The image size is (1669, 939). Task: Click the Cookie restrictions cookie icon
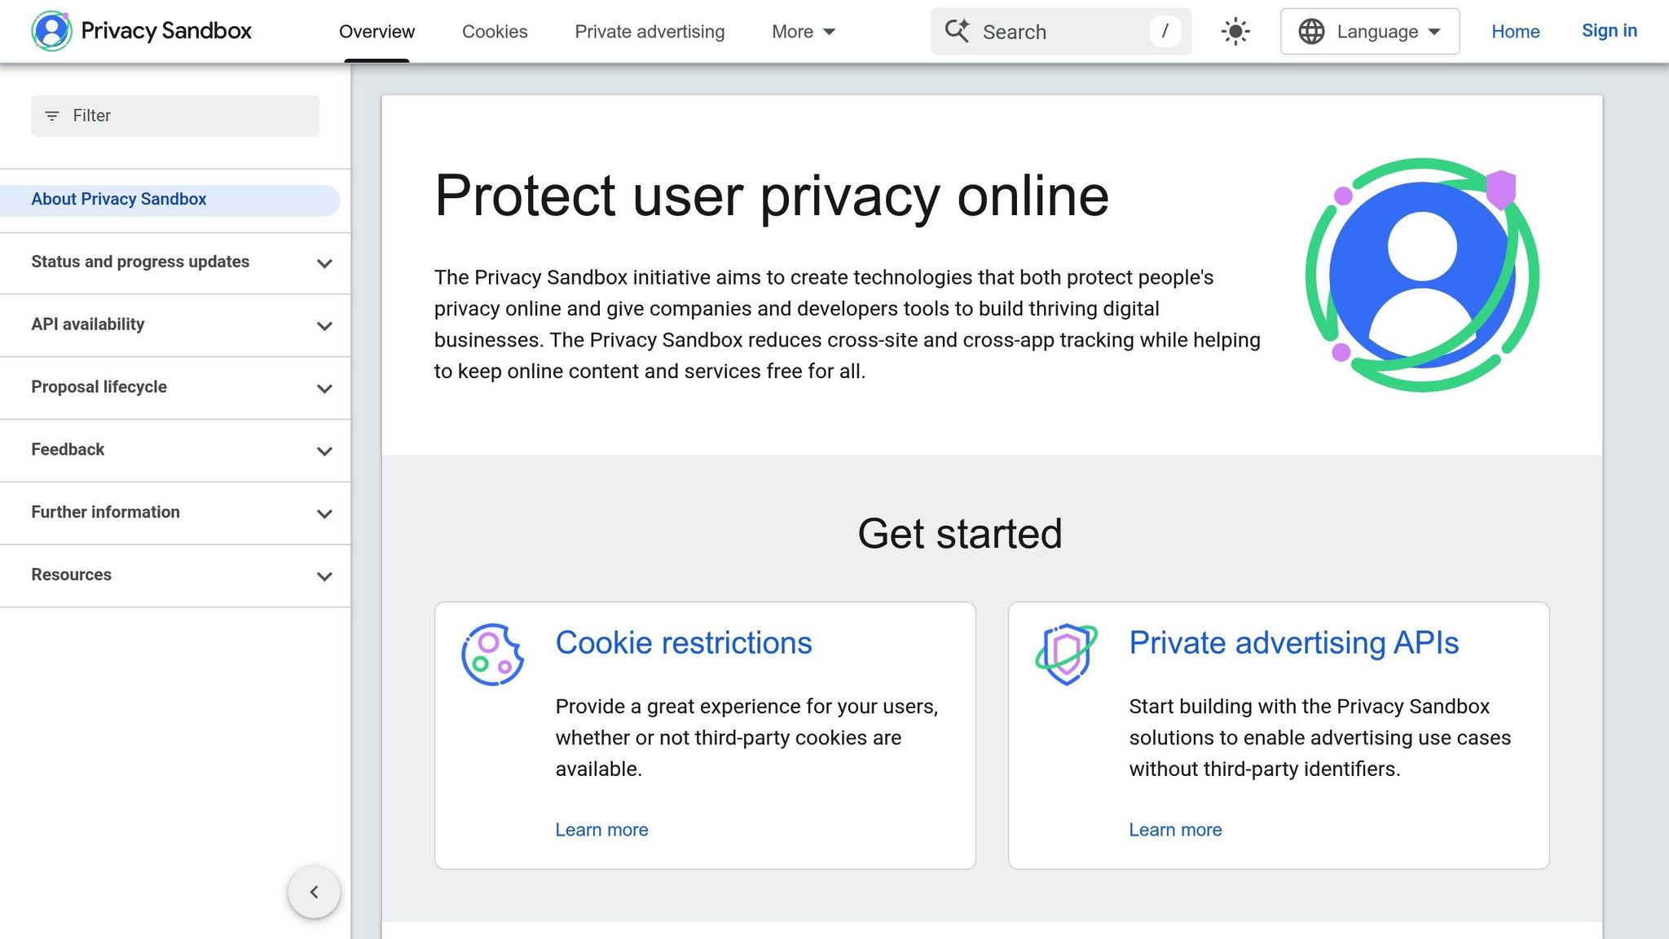tap(492, 655)
